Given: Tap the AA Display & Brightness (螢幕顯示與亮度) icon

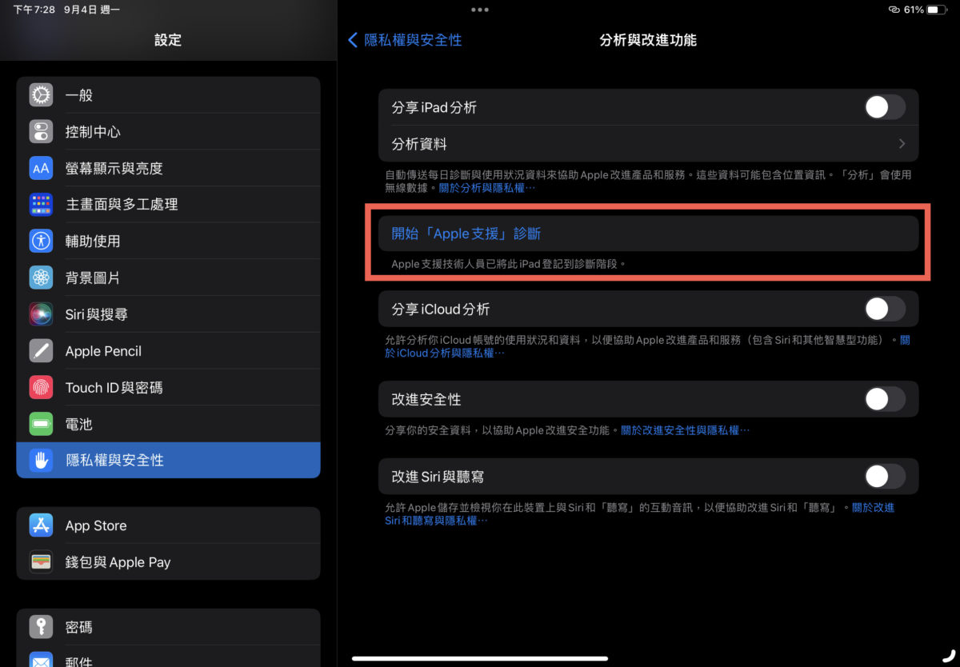Looking at the screenshot, I should point(41,168).
